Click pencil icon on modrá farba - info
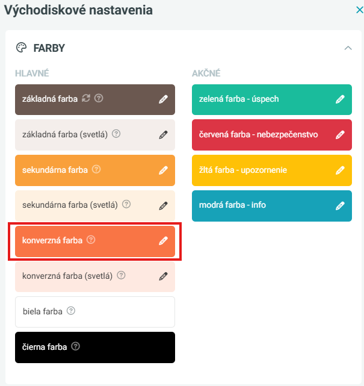 point(340,205)
